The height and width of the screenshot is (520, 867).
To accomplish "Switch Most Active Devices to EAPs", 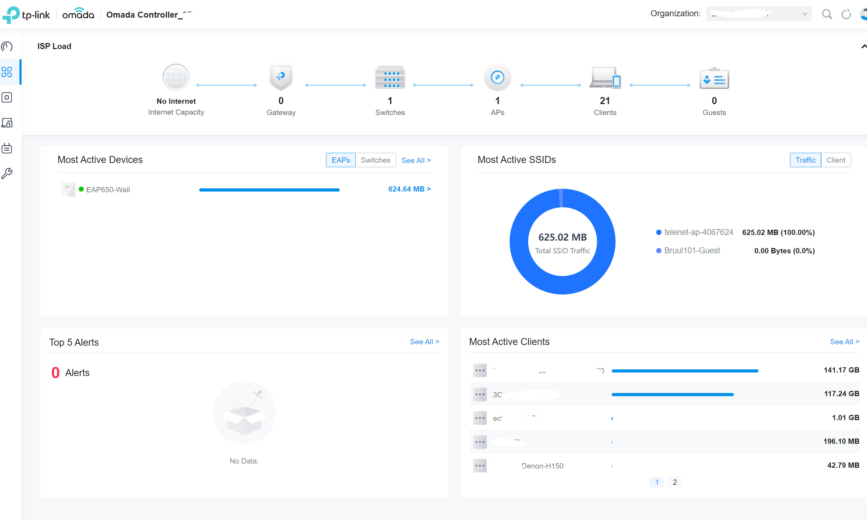I will point(340,160).
